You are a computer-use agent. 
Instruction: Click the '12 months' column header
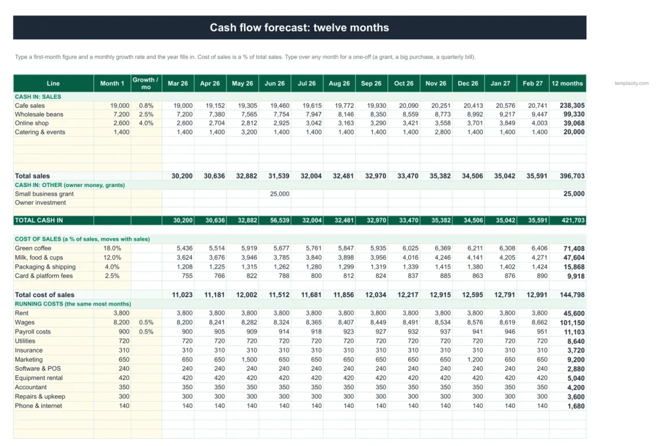[x=567, y=83]
